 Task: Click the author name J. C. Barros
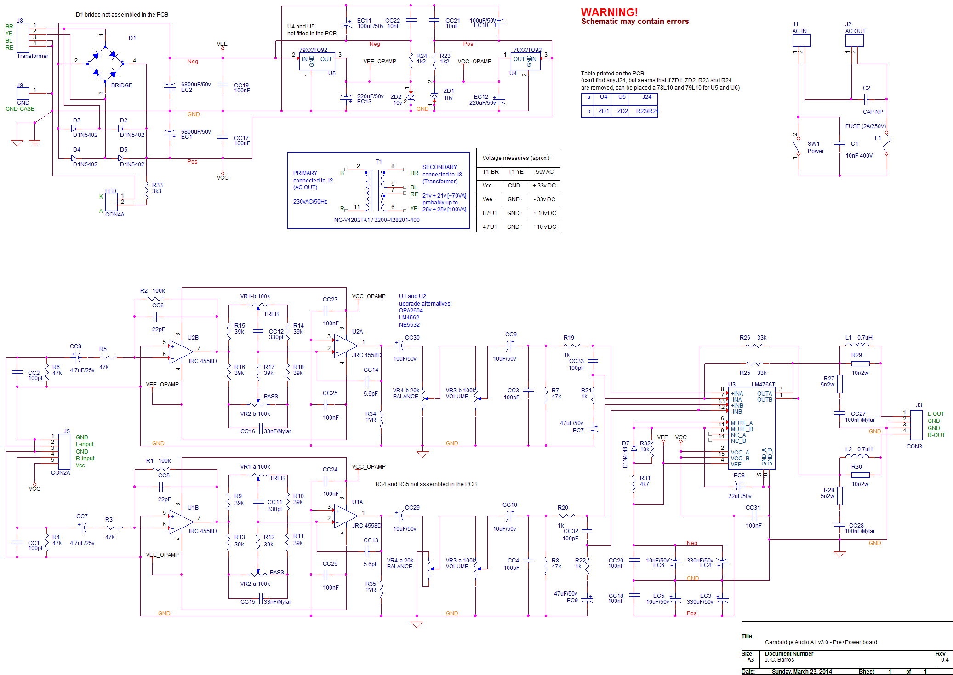tap(779, 659)
